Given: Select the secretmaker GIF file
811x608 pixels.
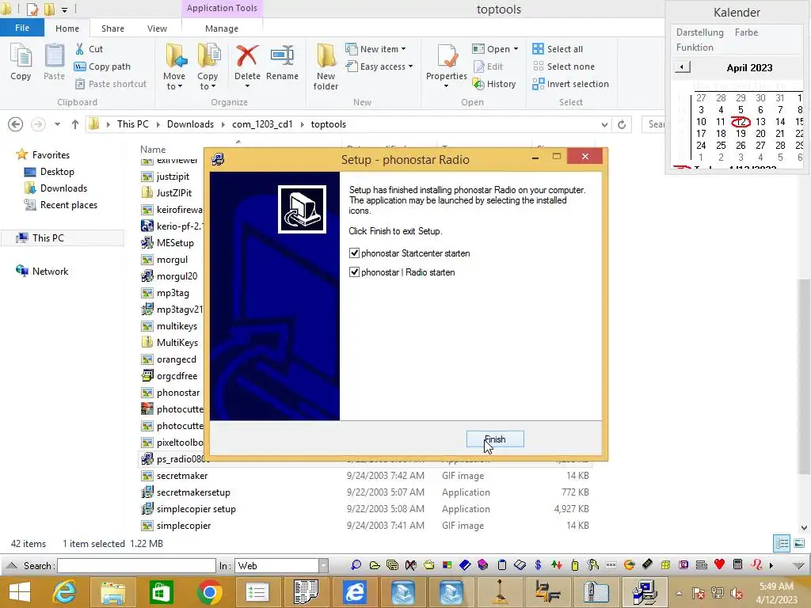Looking at the screenshot, I should (x=182, y=476).
